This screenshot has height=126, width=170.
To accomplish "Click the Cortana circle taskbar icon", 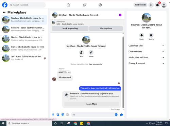I will (x=55, y=123).
